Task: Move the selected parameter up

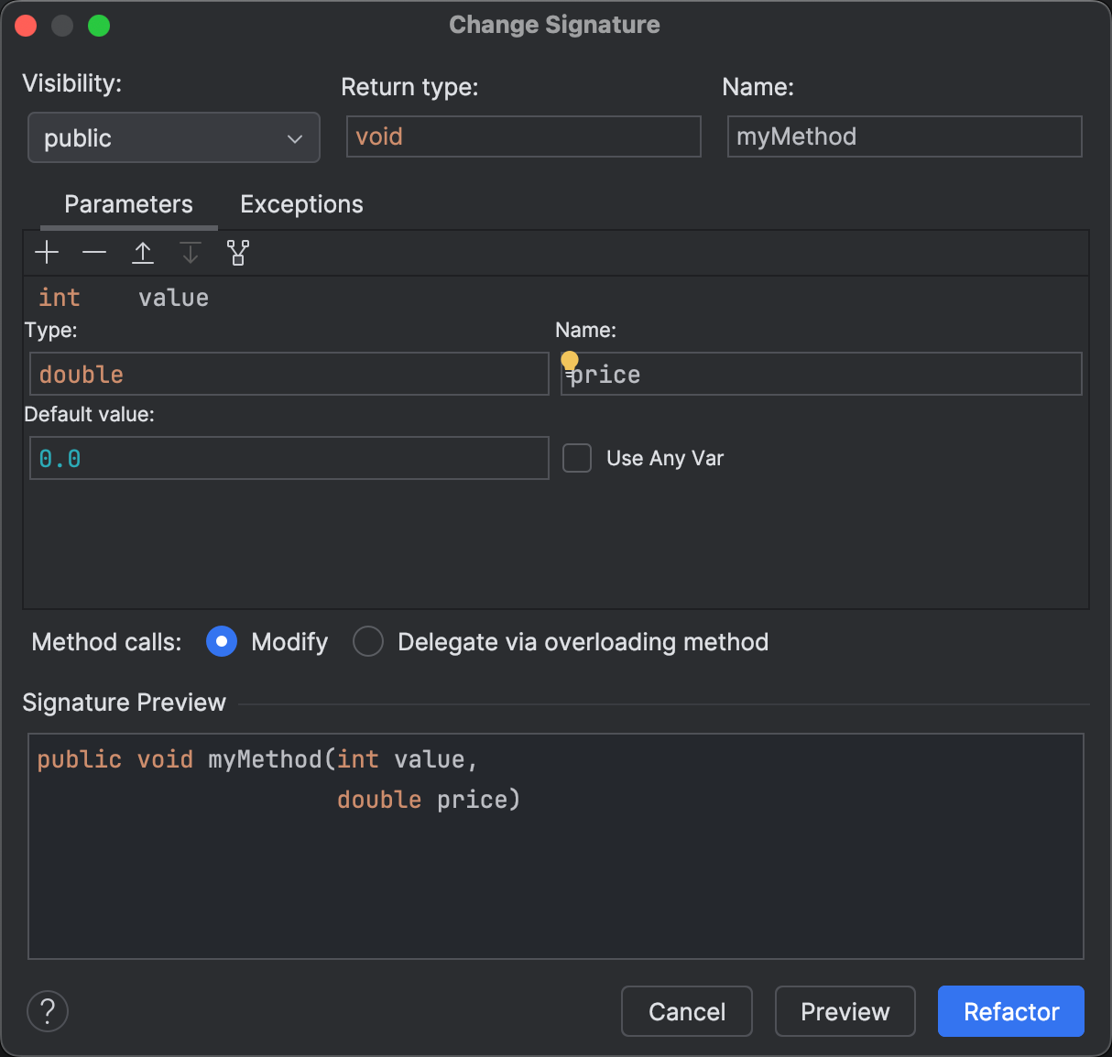Action: coord(143,252)
